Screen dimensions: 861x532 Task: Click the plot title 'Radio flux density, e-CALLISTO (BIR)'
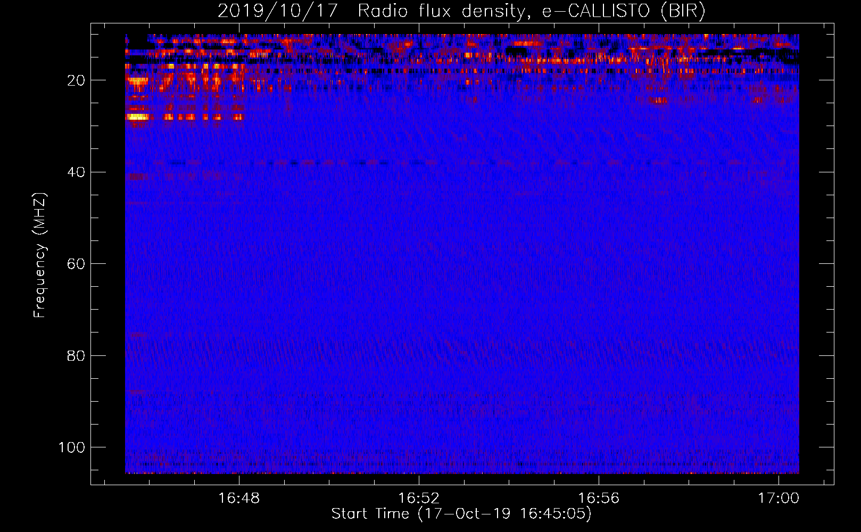coord(531,11)
